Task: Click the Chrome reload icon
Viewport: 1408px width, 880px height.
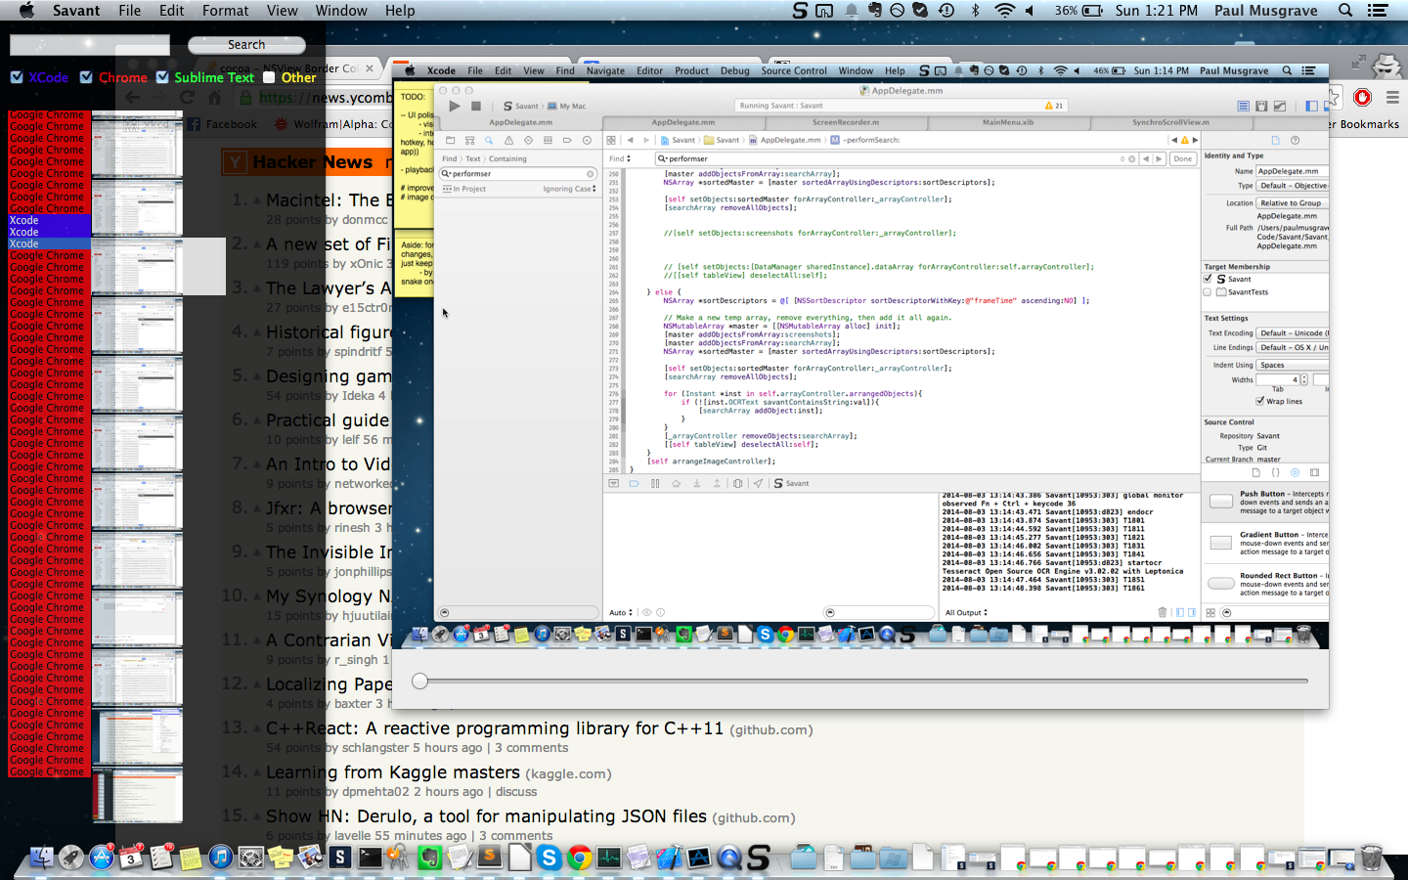Action: click(187, 97)
